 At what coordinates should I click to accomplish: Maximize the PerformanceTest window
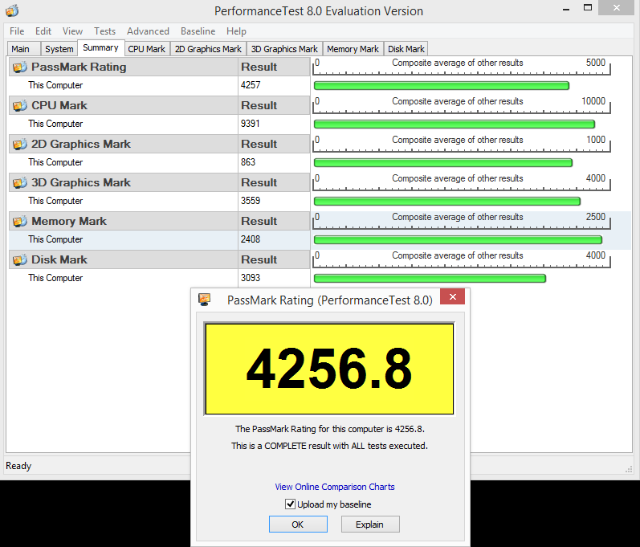[587, 8]
